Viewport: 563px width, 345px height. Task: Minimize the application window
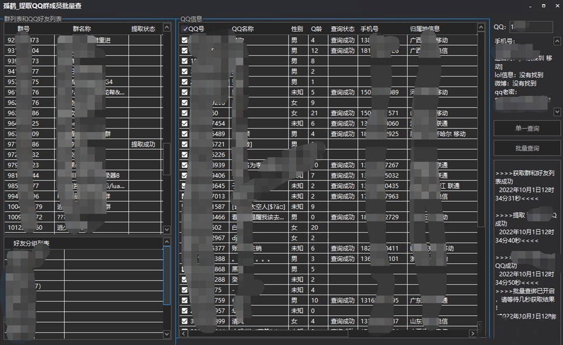(x=530, y=6)
